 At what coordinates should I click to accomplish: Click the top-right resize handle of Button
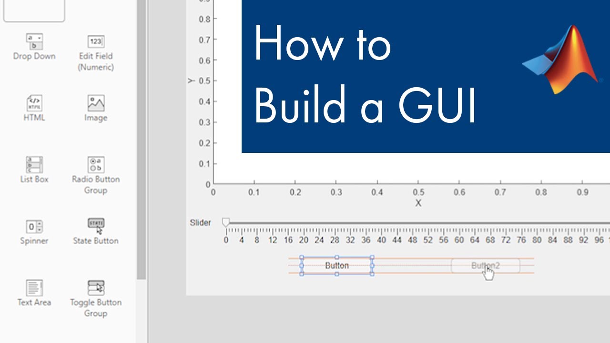(372, 257)
